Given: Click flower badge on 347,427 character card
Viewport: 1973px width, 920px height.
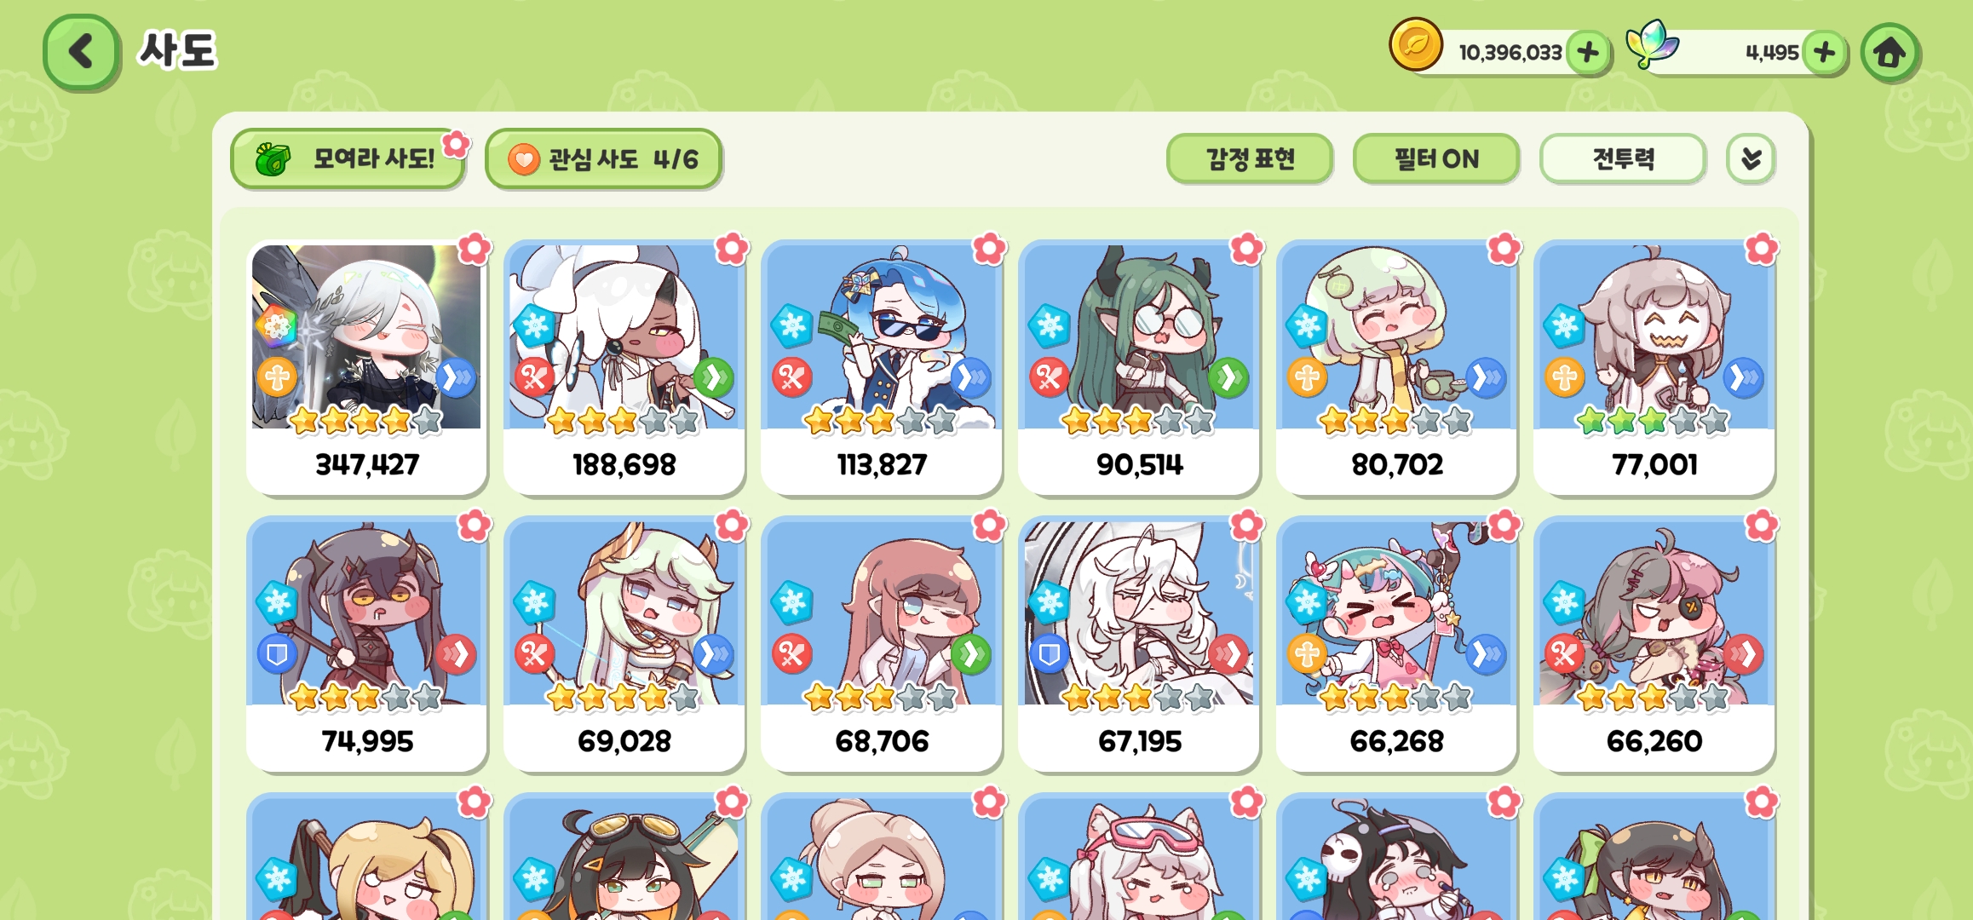Looking at the screenshot, I should (x=475, y=249).
